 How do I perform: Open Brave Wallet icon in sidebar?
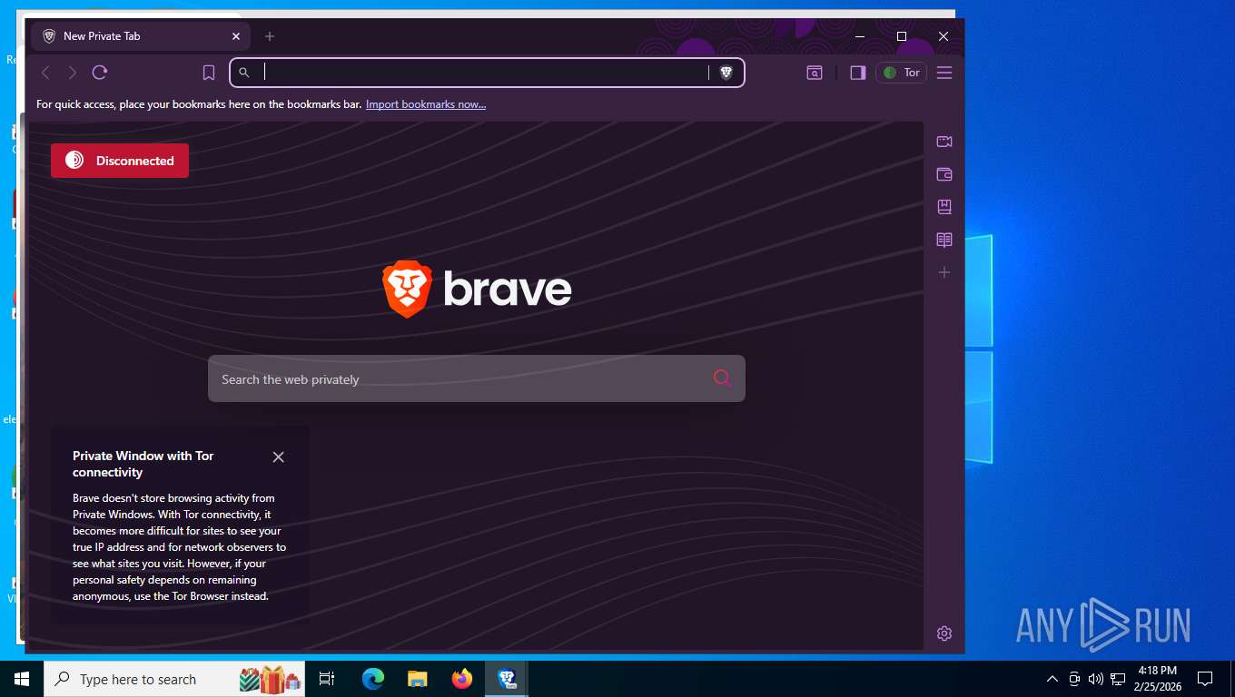944,174
